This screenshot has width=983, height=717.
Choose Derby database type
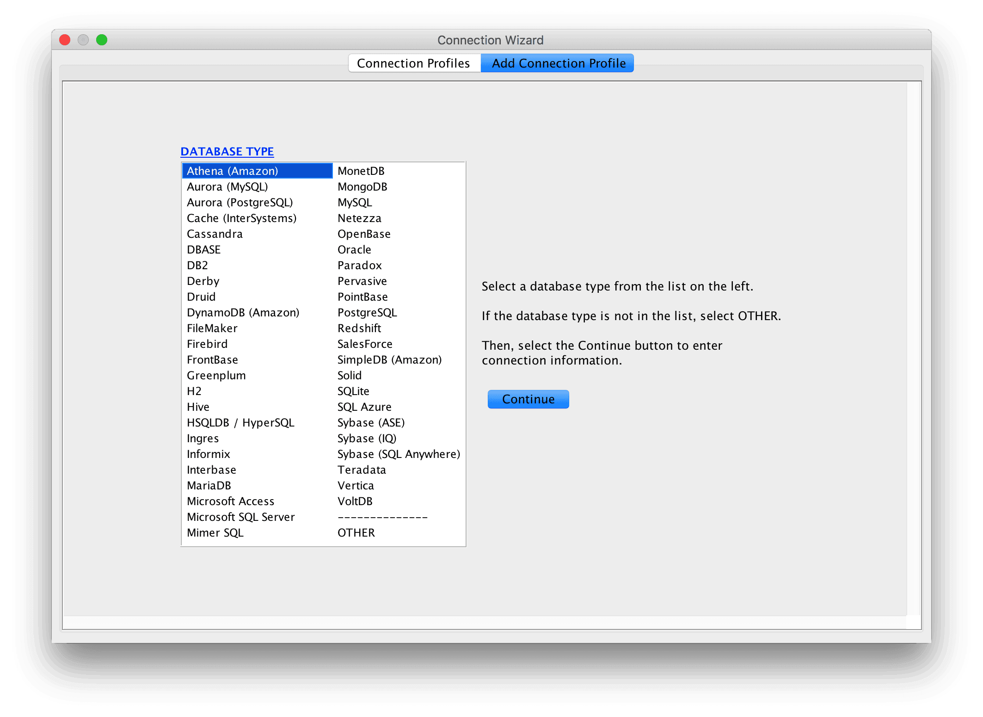(258, 281)
